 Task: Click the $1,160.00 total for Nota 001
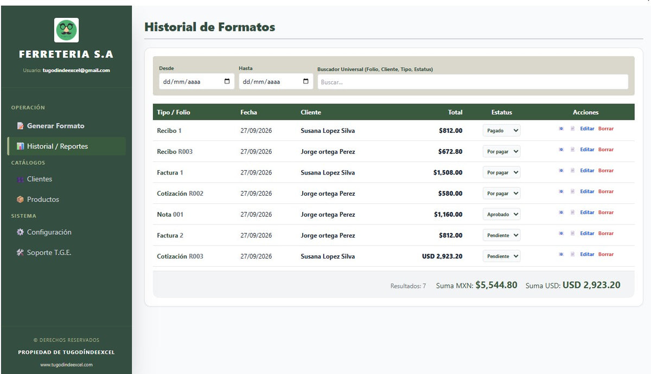tap(448, 215)
